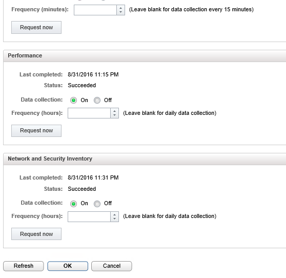Increase Network and Security frequency with the up arrow
This screenshot has height=278, width=286.
pos(114,214)
